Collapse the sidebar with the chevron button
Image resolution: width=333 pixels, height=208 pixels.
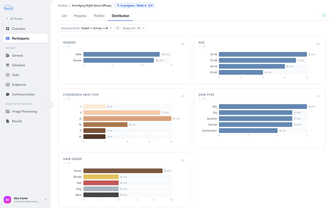[x=51, y=104]
